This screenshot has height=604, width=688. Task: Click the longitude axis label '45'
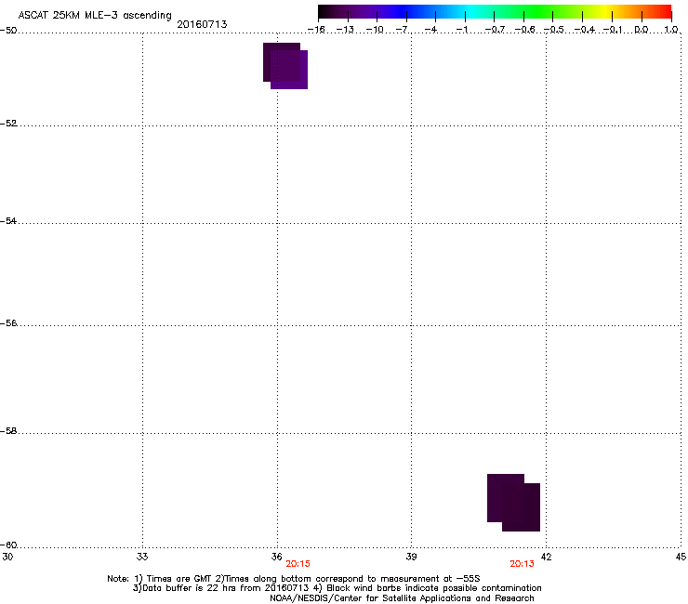681,557
